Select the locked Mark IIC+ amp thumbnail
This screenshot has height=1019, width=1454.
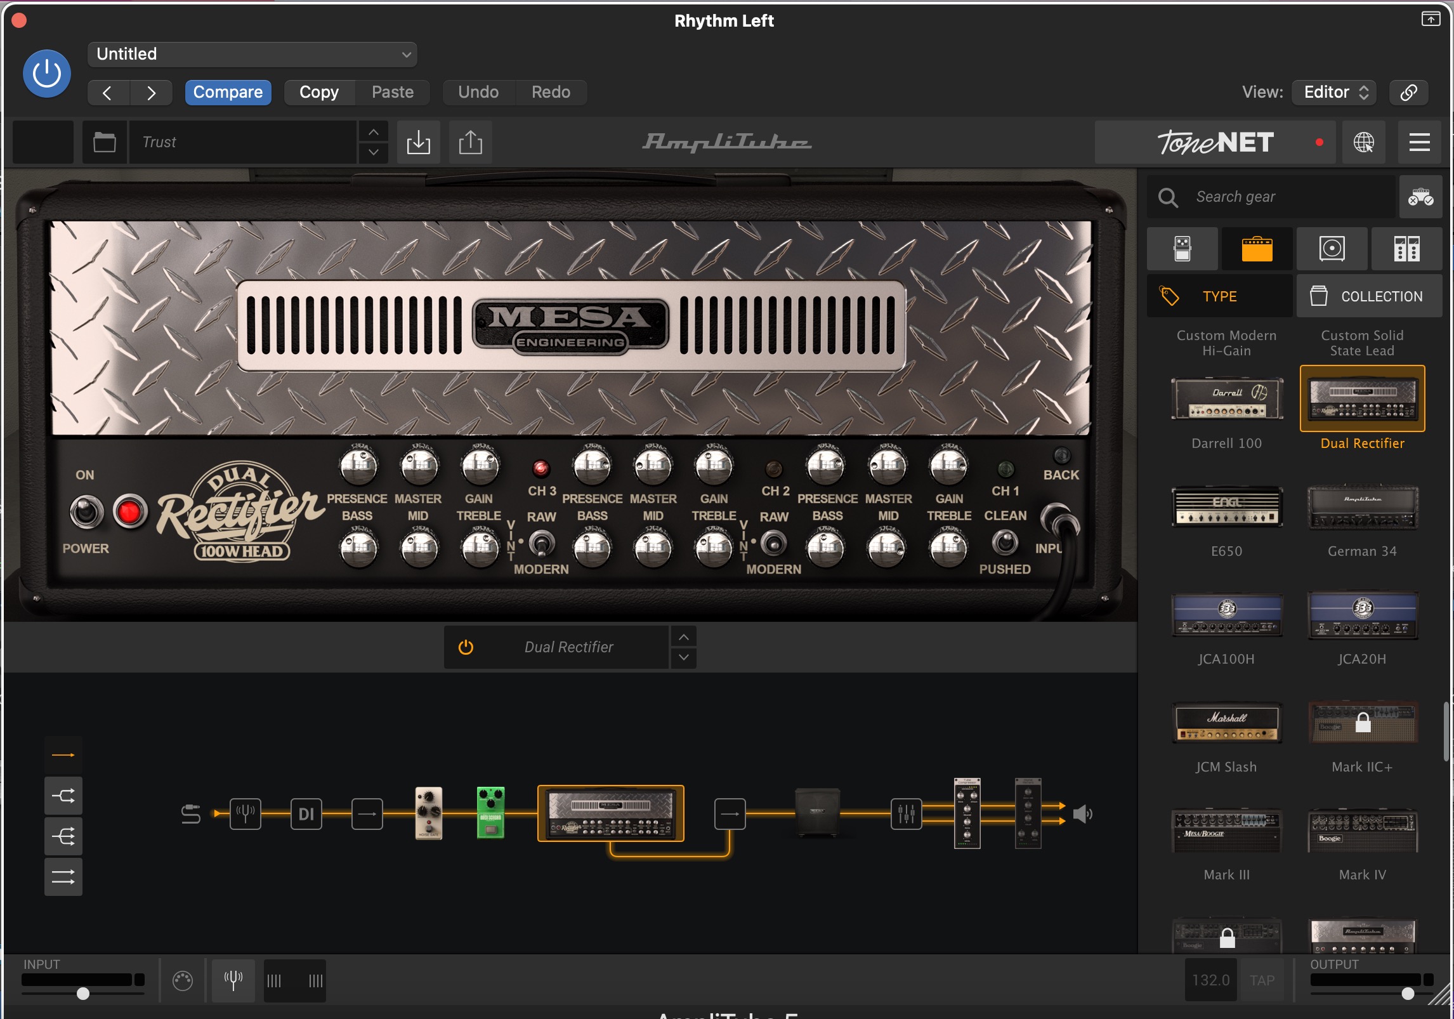[x=1362, y=723]
